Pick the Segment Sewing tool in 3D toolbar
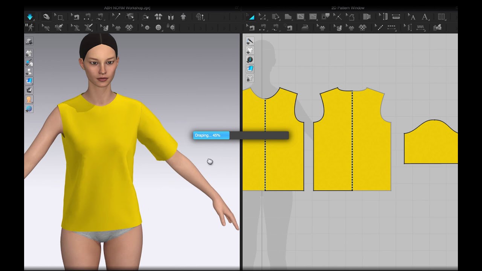 coord(88,17)
